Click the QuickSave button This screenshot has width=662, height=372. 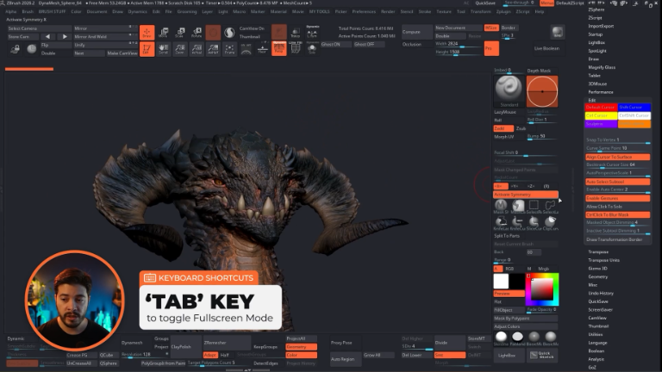(x=485, y=3)
